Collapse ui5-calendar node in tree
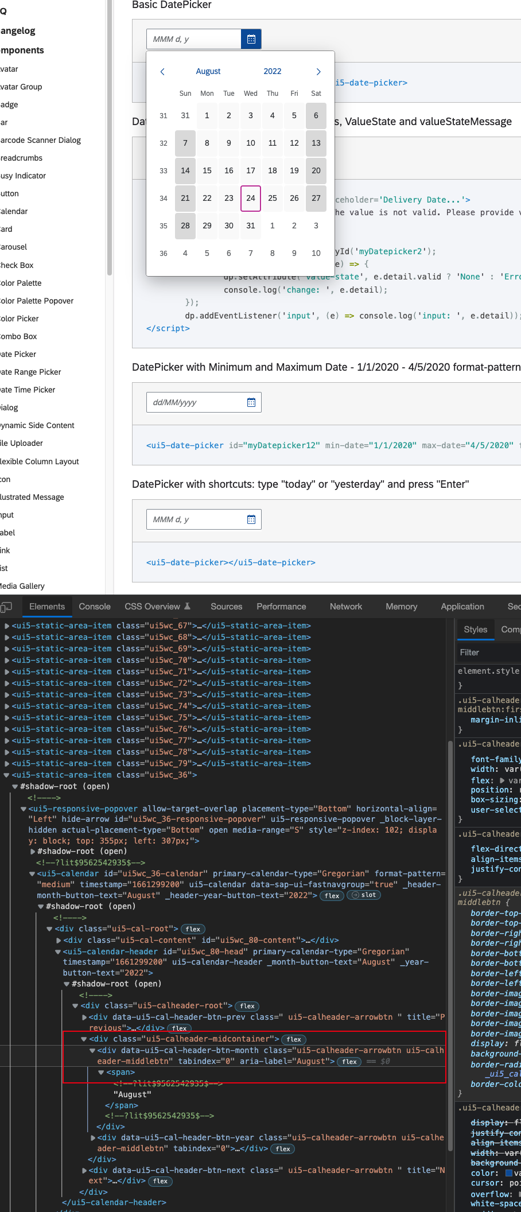This screenshot has height=1212, width=521. tap(32, 874)
